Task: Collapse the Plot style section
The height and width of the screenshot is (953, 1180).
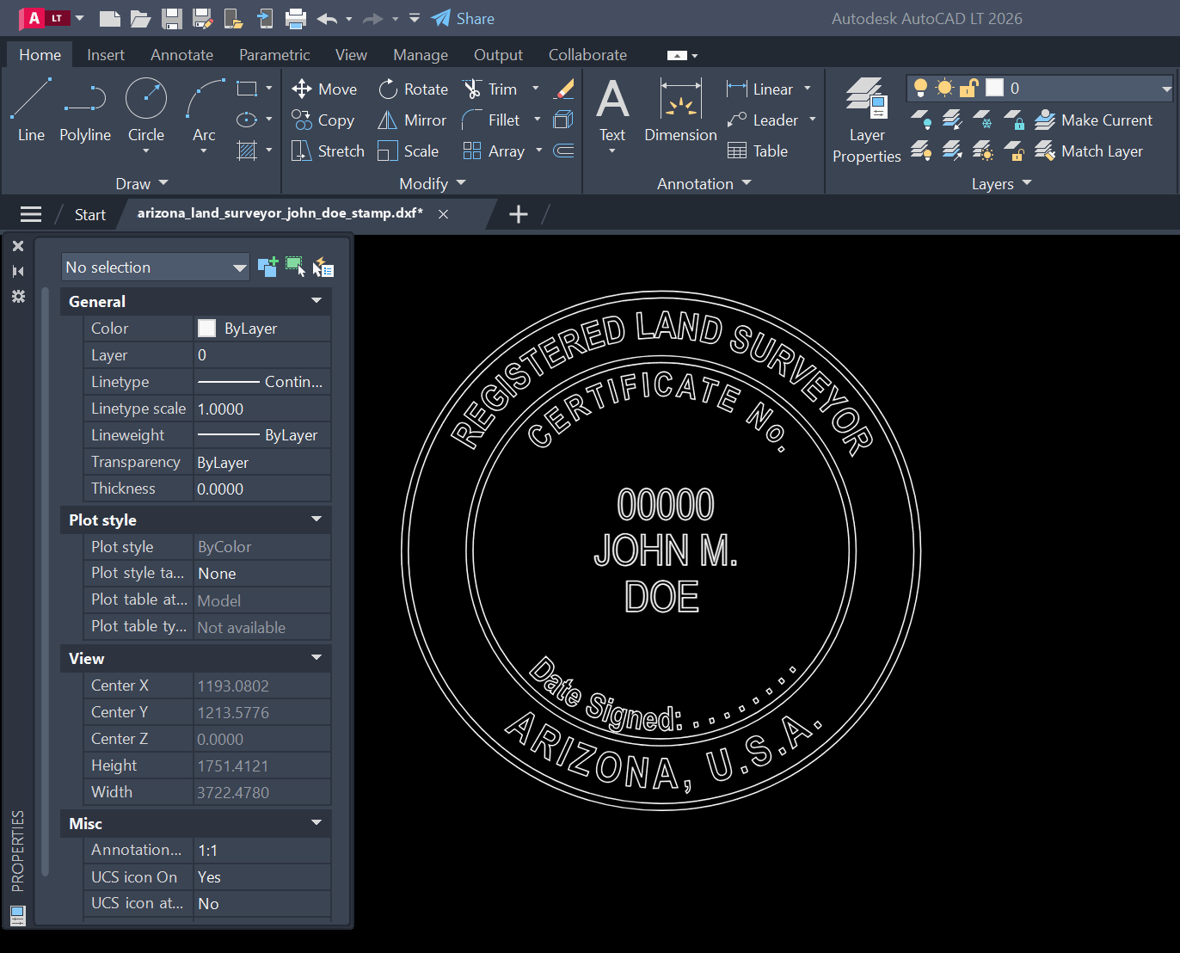Action: [317, 520]
